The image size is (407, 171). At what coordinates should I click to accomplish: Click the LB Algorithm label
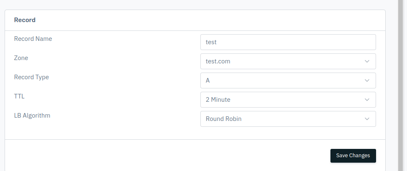[32, 116]
